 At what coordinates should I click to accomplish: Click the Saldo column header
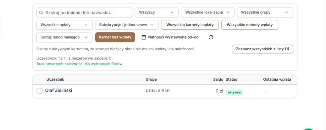point(218,79)
